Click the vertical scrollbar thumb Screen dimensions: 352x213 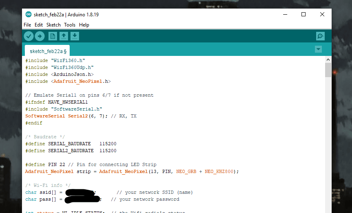click(x=328, y=70)
